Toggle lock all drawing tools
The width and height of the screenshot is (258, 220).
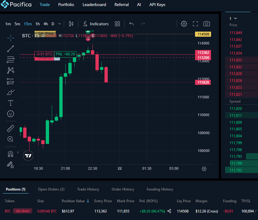(10, 165)
